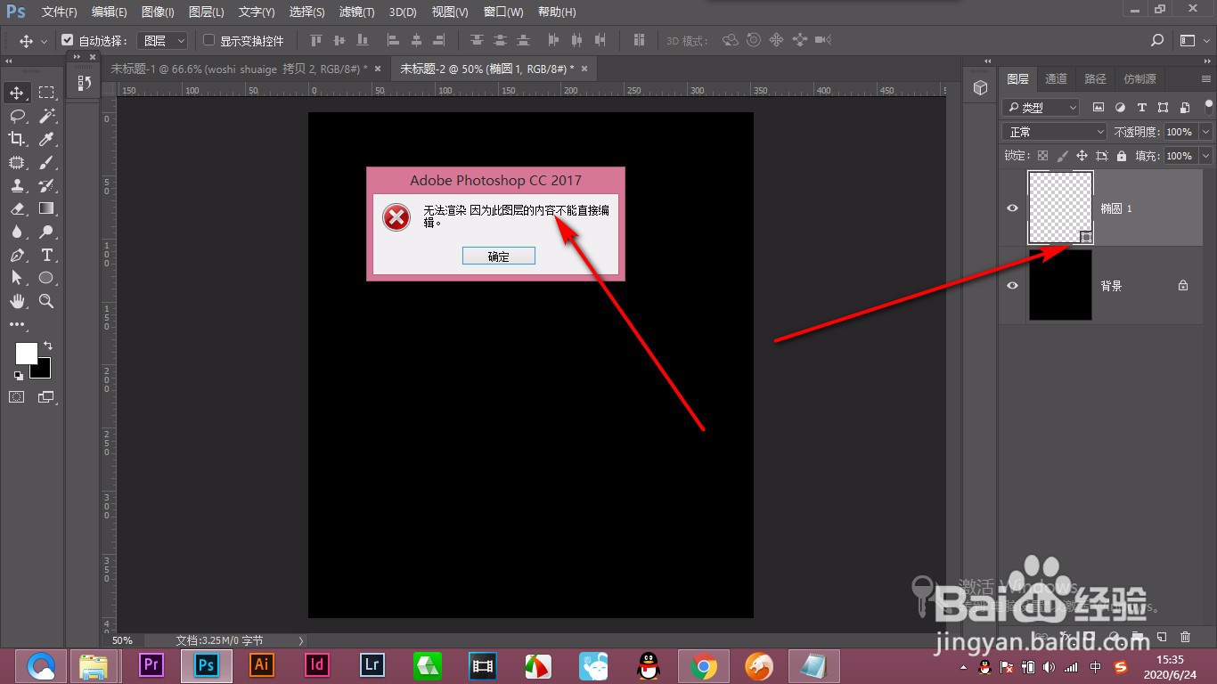Open the 图层(L) menu

coord(207,12)
